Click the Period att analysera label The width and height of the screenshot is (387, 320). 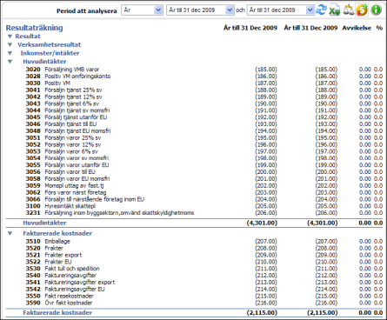[87, 11]
